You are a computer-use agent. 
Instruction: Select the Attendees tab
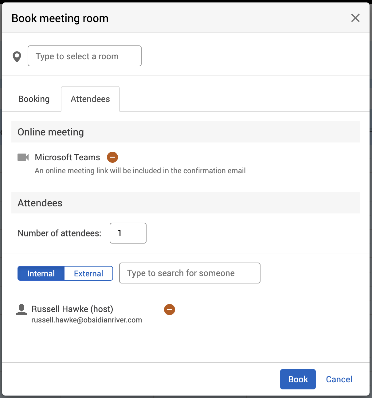pyautogui.click(x=90, y=99)
